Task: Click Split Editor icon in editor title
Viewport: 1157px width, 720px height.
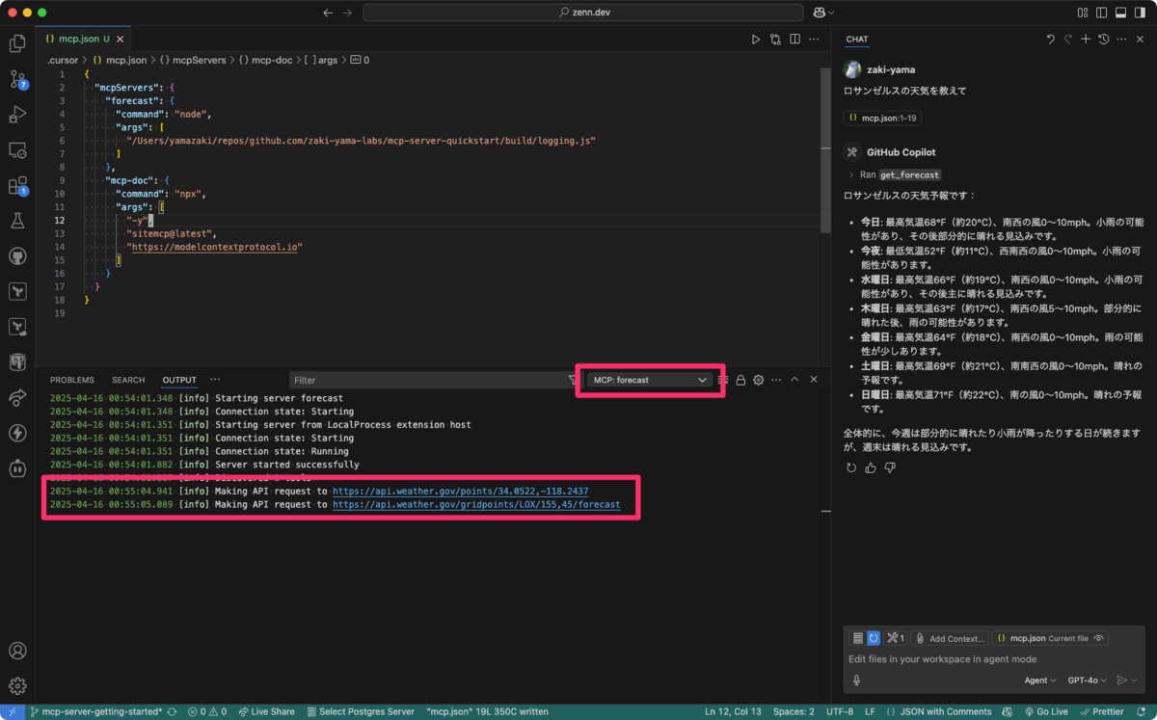Action: point(794,40)
